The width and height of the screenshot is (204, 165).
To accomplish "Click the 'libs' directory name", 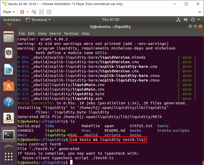I will pos(49,126).
